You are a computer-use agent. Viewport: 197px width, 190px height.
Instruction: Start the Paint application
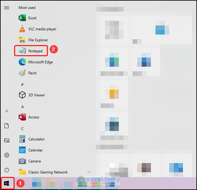tap(27, 73)
